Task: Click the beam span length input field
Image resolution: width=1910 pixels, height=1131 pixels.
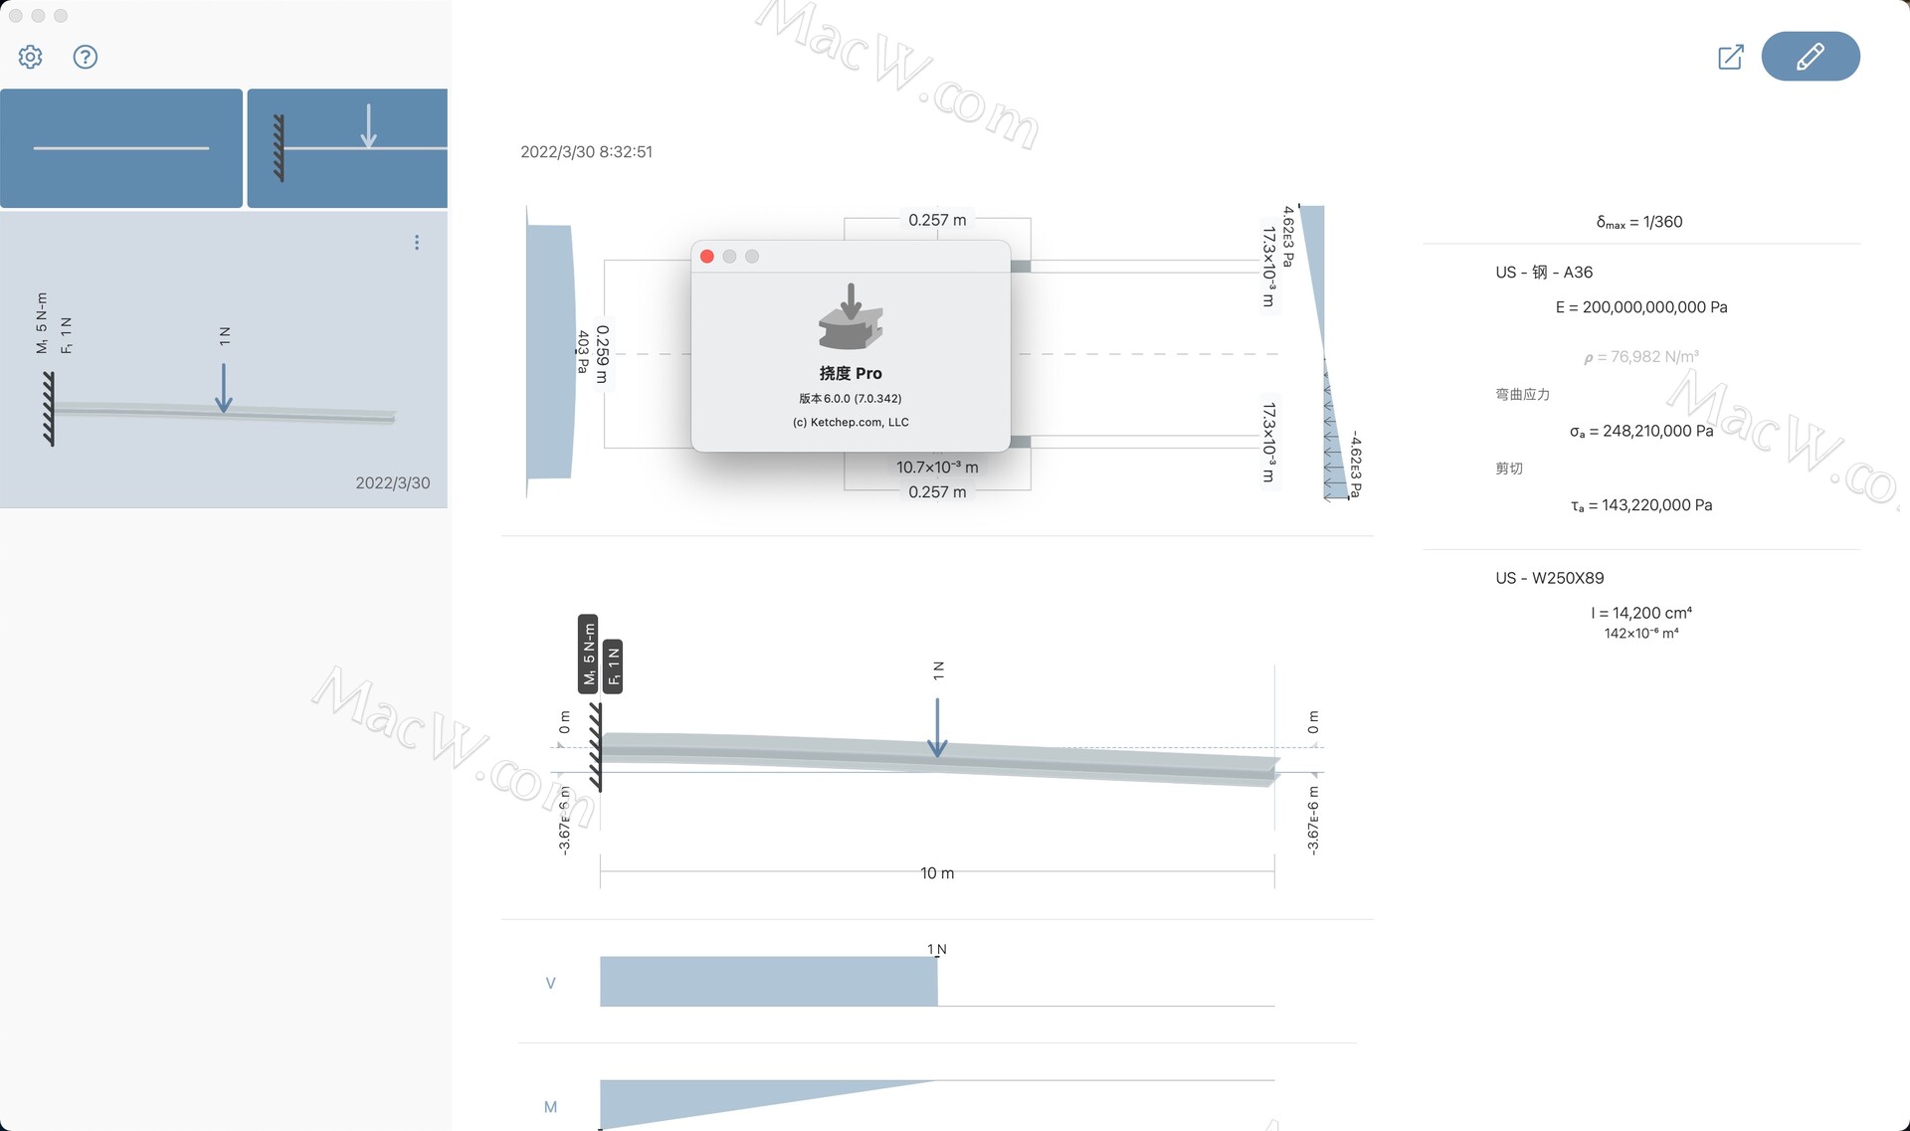Action: click(x=934, y=872)
